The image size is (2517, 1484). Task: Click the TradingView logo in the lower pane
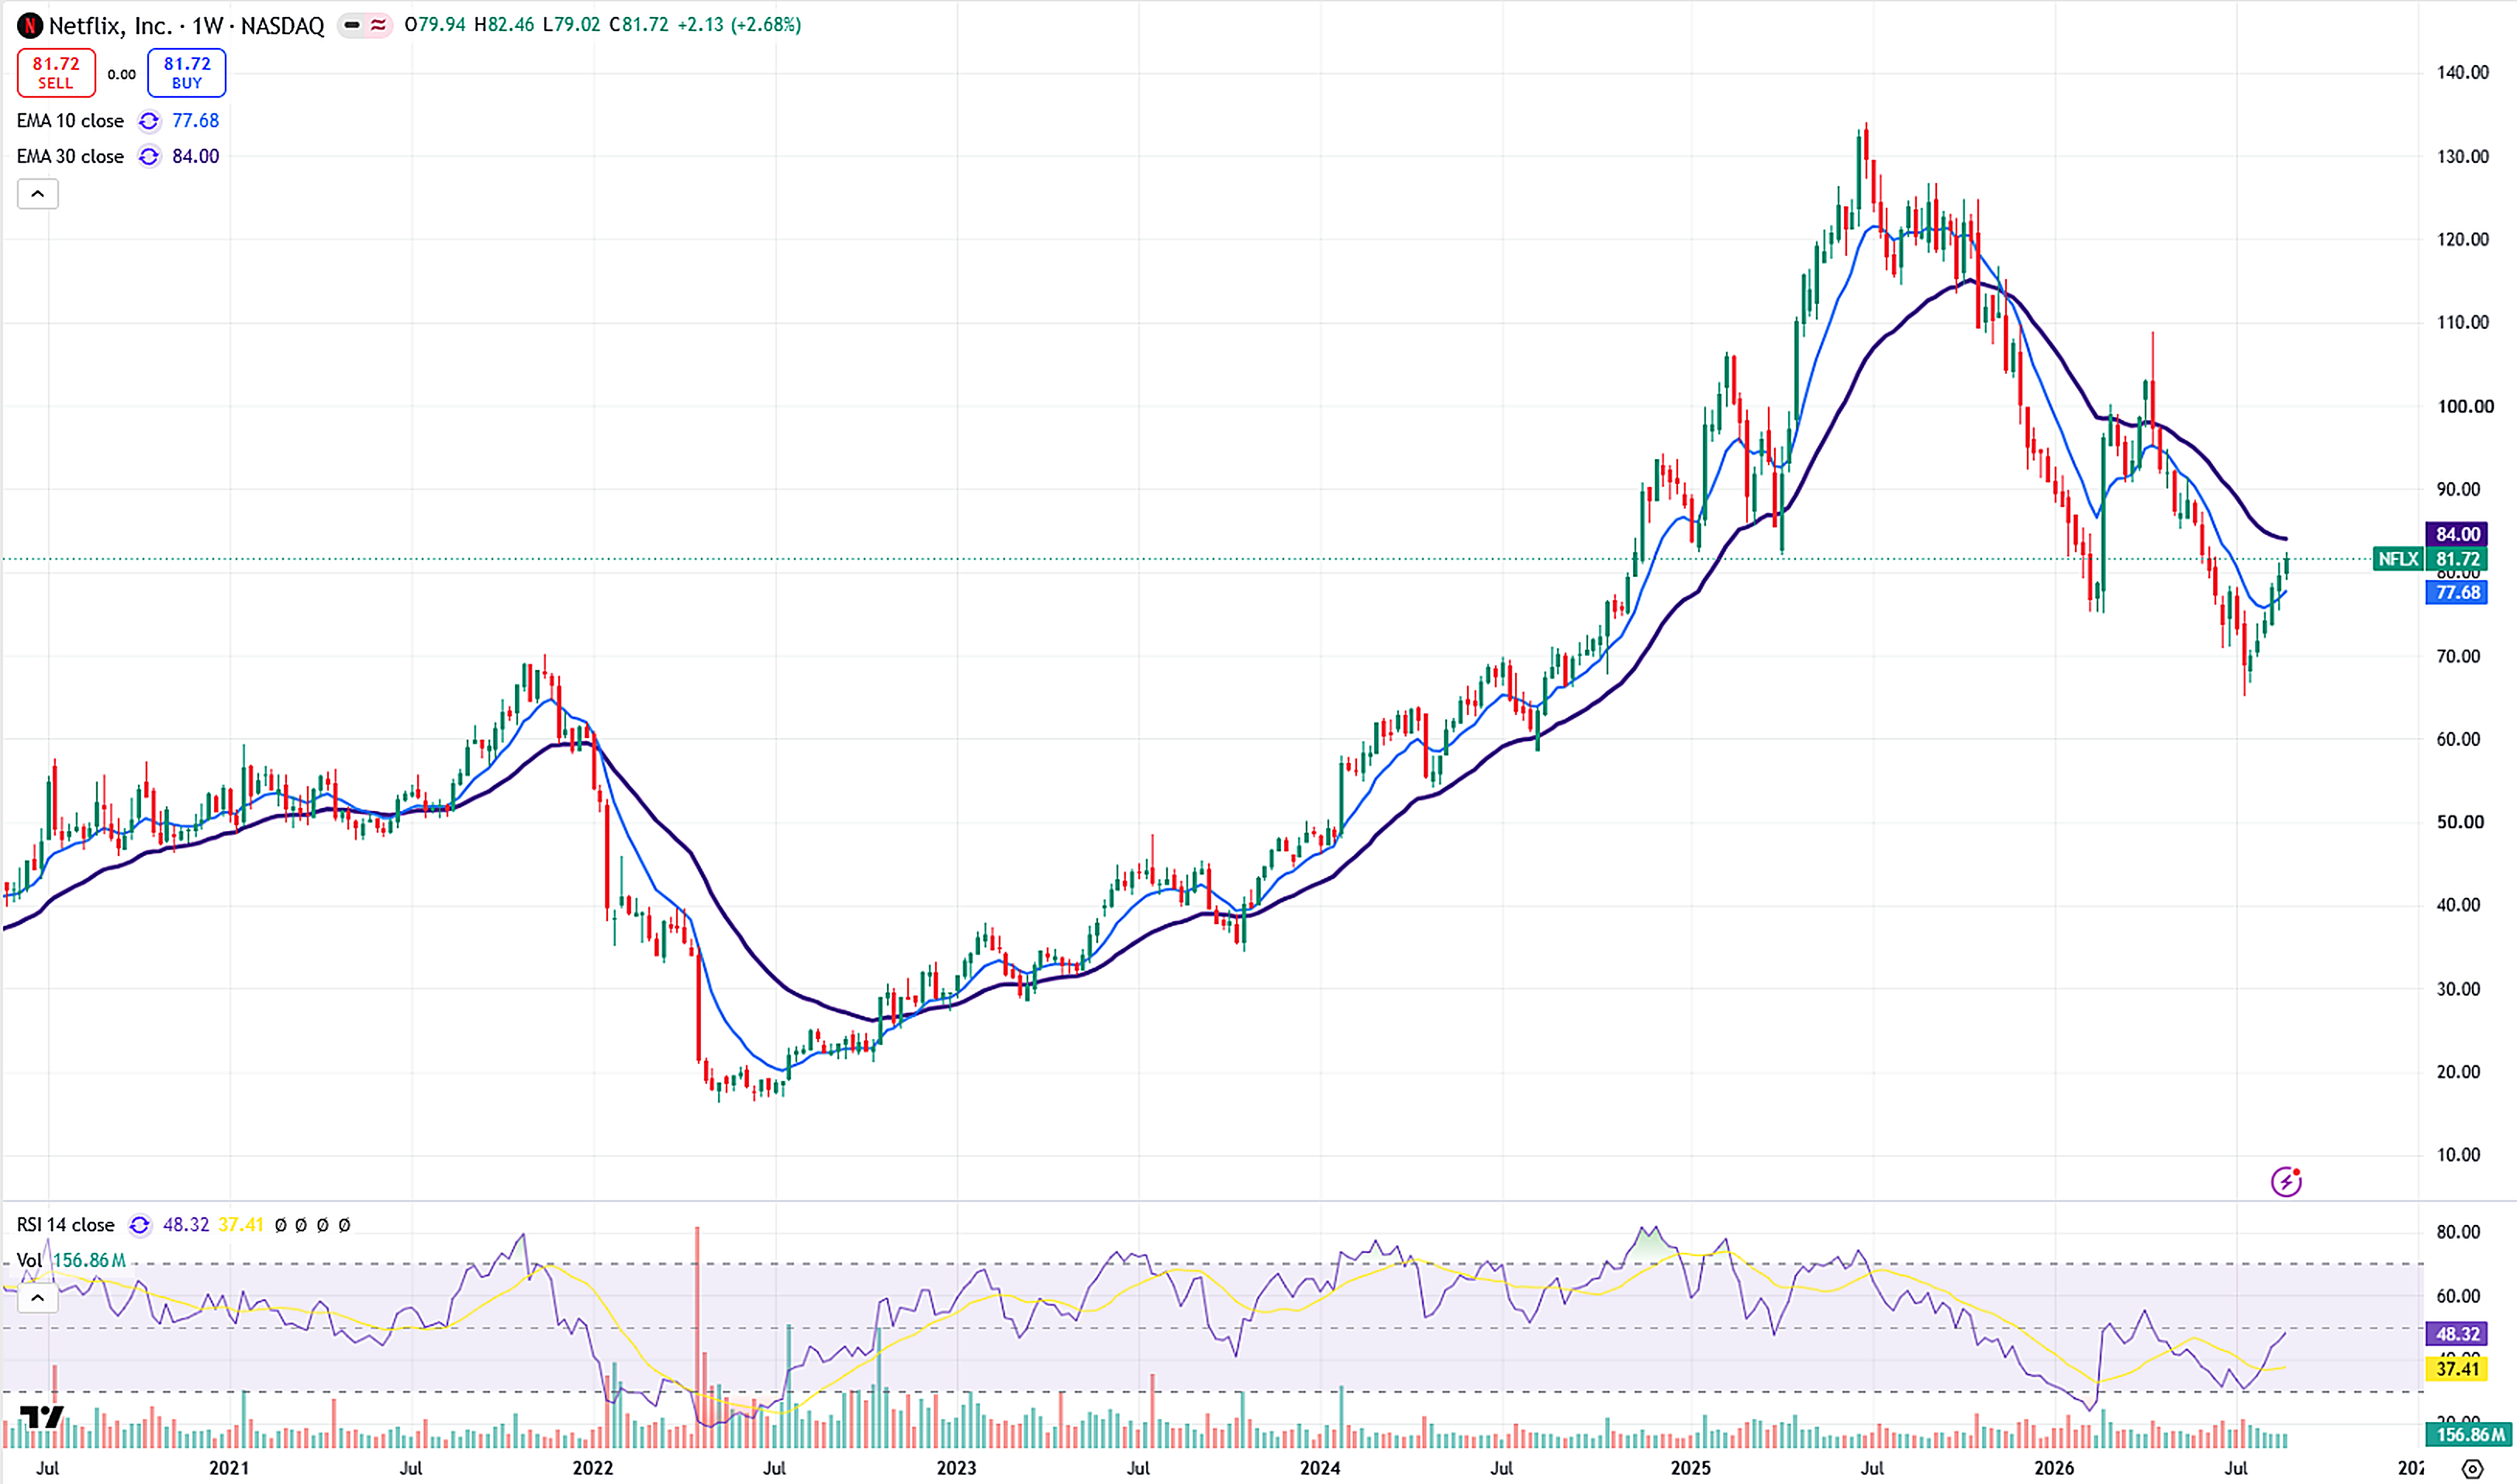pos(42,1417)
